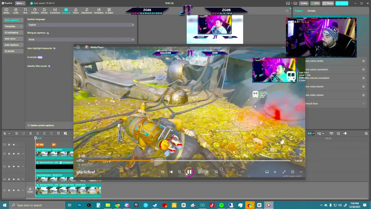Click the Cover edit button on timeline
The height and width of the screenshot is (209, 371).
pyautogui.click(x=30, y=190)
